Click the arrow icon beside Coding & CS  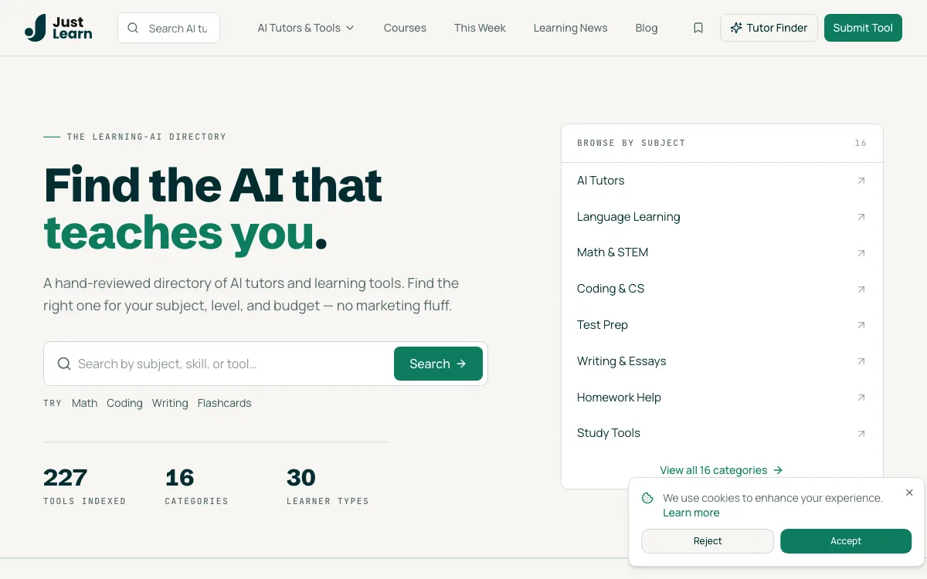coord(861,289)
